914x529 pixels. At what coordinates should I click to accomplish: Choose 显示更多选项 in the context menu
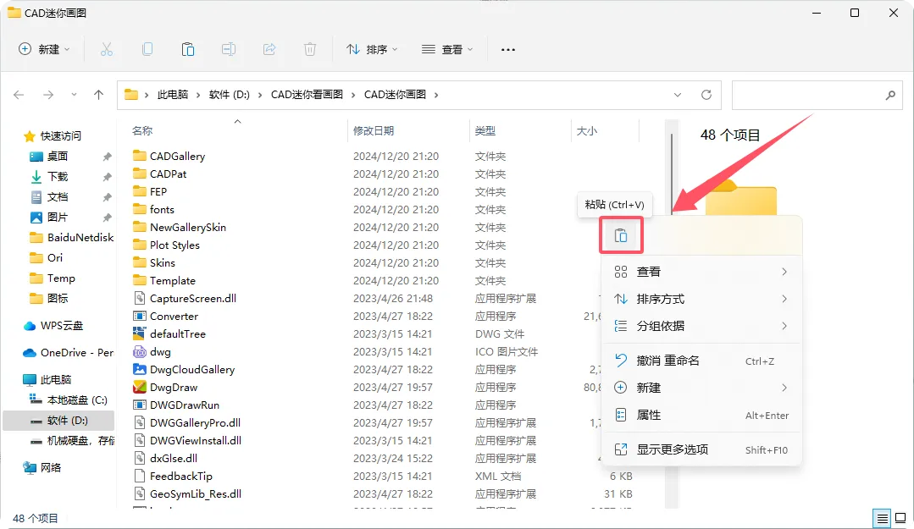701,449
